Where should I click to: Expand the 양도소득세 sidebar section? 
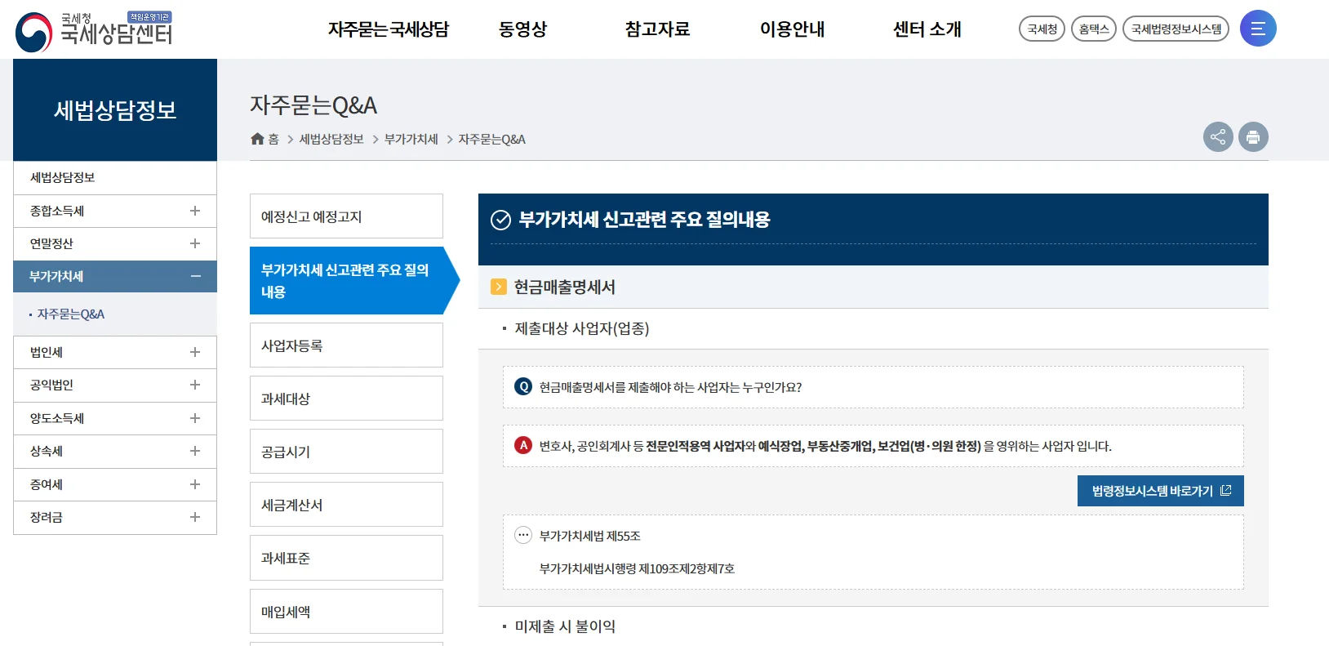[195, 418]
